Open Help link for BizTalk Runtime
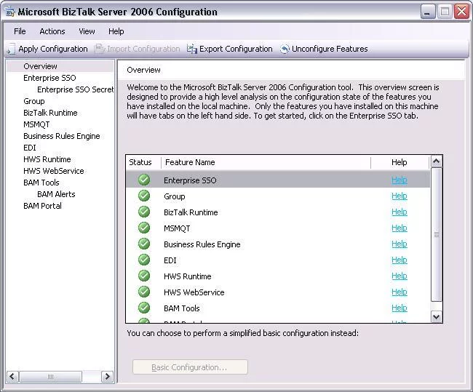Screen dimensions: 473x392 [400, 212]
